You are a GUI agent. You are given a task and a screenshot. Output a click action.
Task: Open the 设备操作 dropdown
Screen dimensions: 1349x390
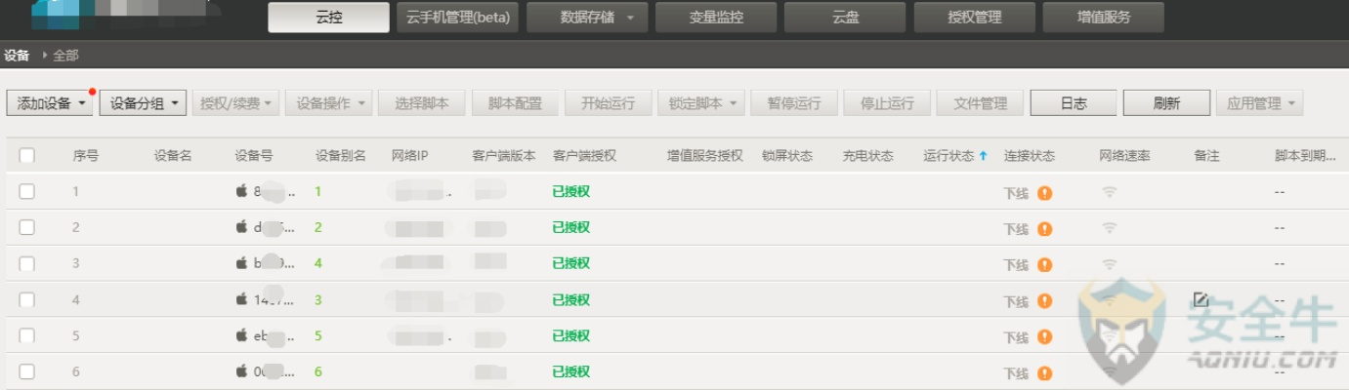329,103
